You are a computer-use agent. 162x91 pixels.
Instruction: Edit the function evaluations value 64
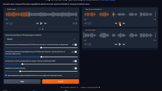click(73, 45)
